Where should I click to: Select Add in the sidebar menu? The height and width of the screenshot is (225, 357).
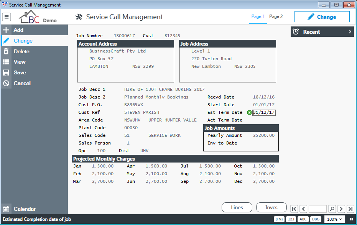pyautogui.click(x=34, y=30)
